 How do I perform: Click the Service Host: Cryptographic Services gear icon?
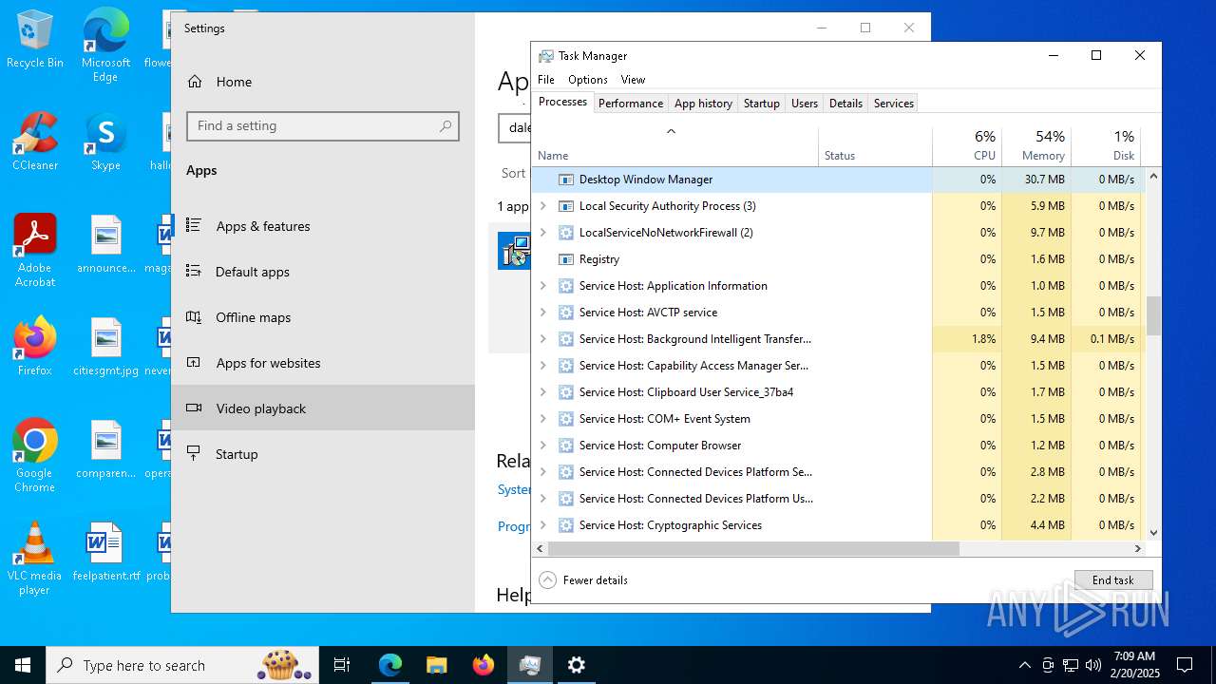(x=566, y=525)
